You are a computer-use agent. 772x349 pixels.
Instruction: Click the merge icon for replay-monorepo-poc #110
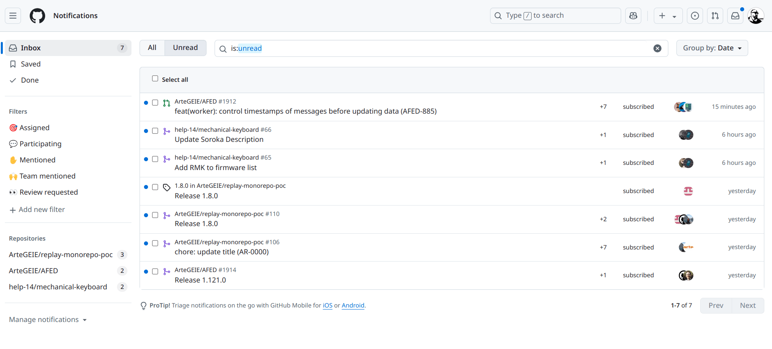pos(167,216)
